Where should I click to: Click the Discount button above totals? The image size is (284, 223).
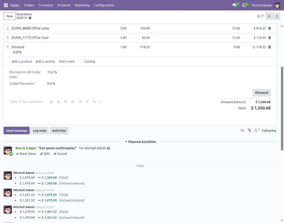coord(261,93)
